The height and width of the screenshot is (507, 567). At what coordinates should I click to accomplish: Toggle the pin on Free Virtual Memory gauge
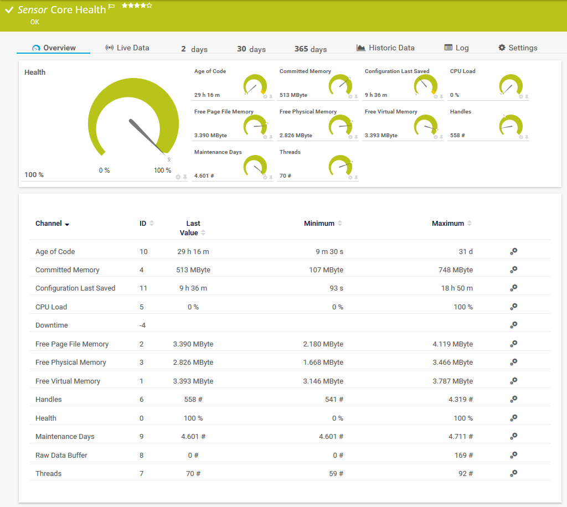441,137
